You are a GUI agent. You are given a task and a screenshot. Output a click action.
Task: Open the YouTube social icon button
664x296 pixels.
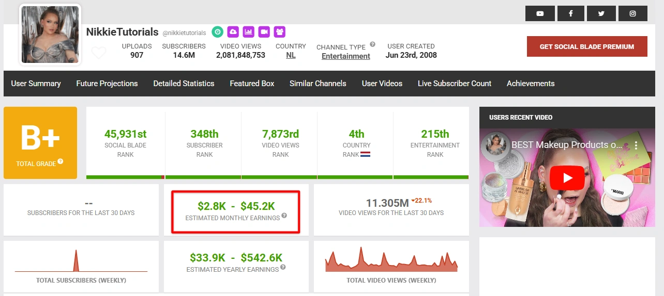540,13
